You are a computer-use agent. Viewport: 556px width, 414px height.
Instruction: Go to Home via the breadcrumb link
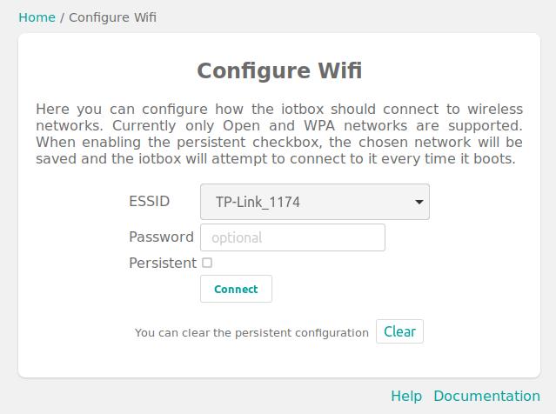tap(37, 17)
